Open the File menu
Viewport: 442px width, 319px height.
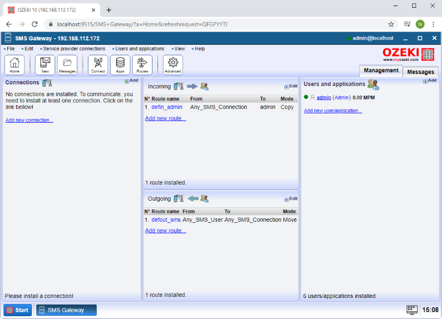coord(10,49)
